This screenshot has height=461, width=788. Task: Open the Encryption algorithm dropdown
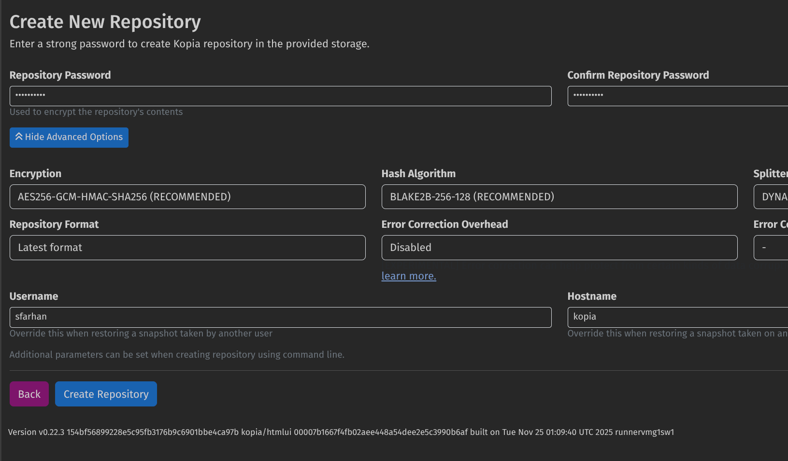(x=187, y=197)
